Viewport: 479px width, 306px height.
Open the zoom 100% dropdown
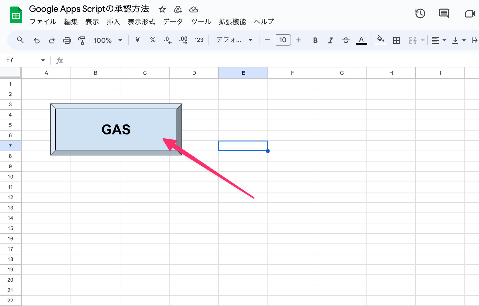coord(108,40)
